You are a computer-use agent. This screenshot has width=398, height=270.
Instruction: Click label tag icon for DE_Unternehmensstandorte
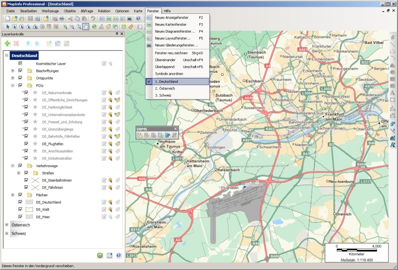tap(117, 115)
